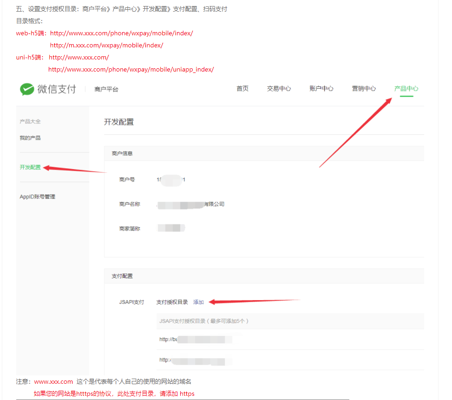
Task: Select 开发配置 in the left sidebar
Action: click(30, 167)
